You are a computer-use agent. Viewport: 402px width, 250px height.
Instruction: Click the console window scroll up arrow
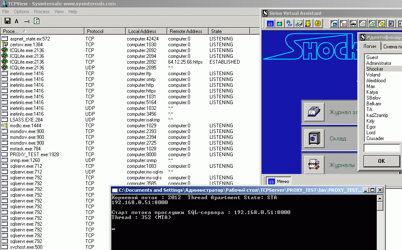[x=380, y=198]
